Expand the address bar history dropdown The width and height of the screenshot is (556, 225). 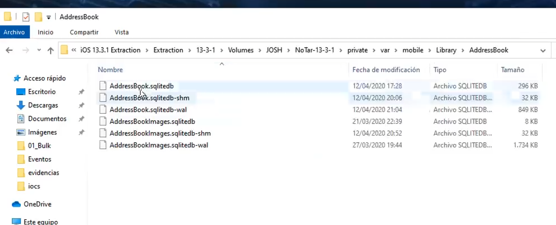click(543, 51)
